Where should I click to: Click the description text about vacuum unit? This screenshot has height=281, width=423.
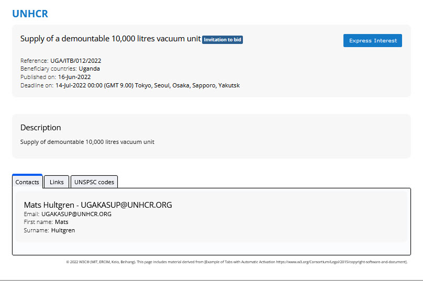pos(87,142)
